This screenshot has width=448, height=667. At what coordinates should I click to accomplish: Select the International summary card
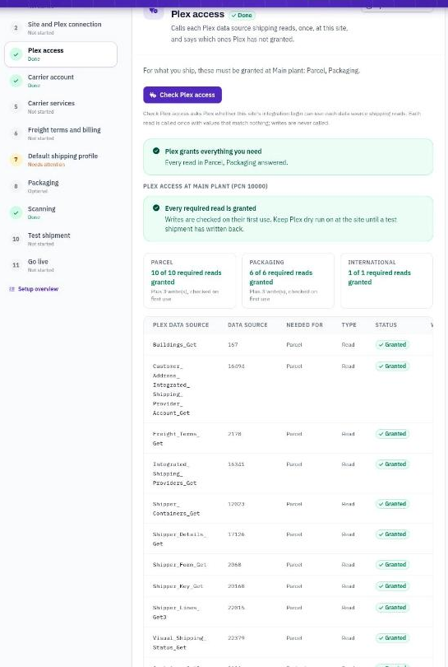(x=386, y=280)
